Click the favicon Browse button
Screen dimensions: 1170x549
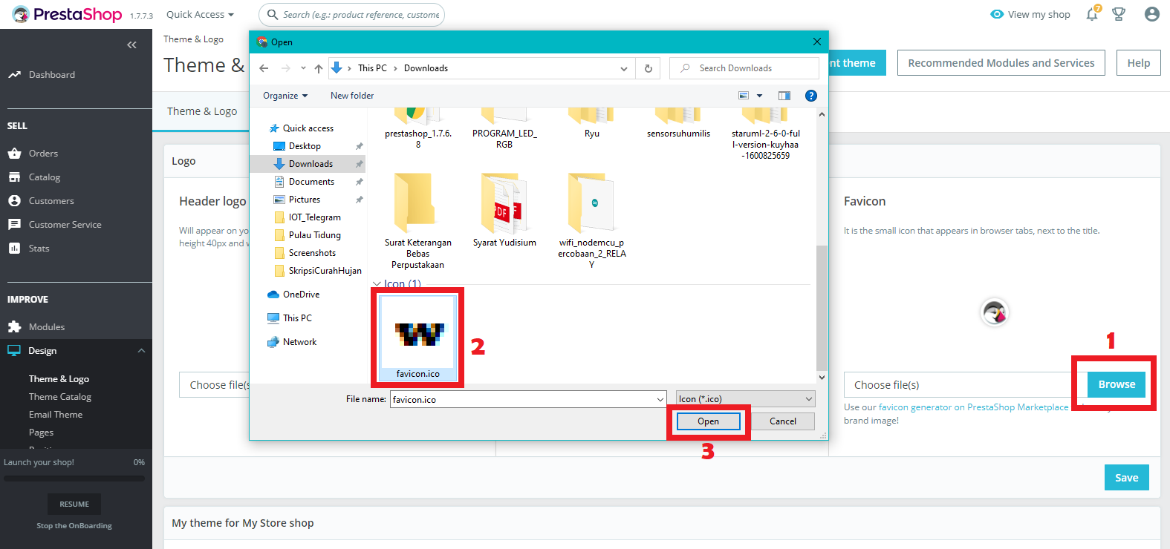pos(1116,384)
